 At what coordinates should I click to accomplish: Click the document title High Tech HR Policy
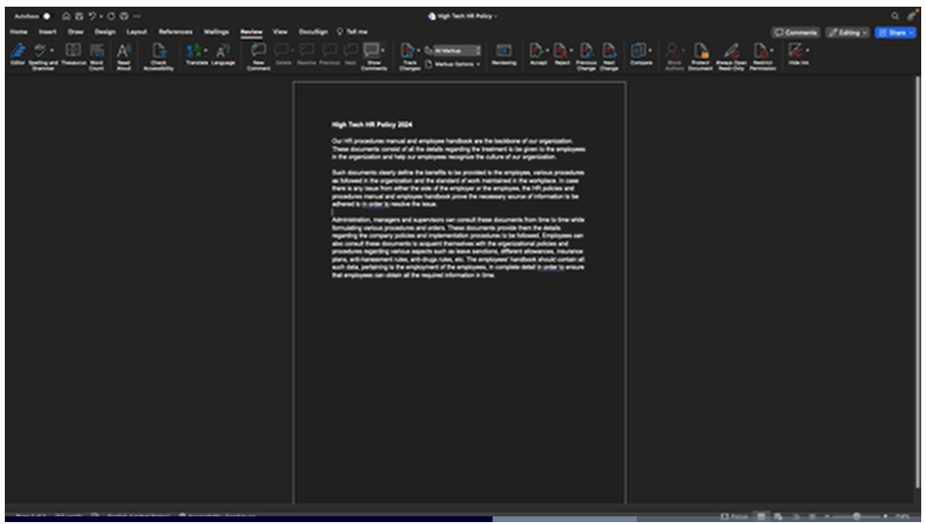tap(465, 16)
